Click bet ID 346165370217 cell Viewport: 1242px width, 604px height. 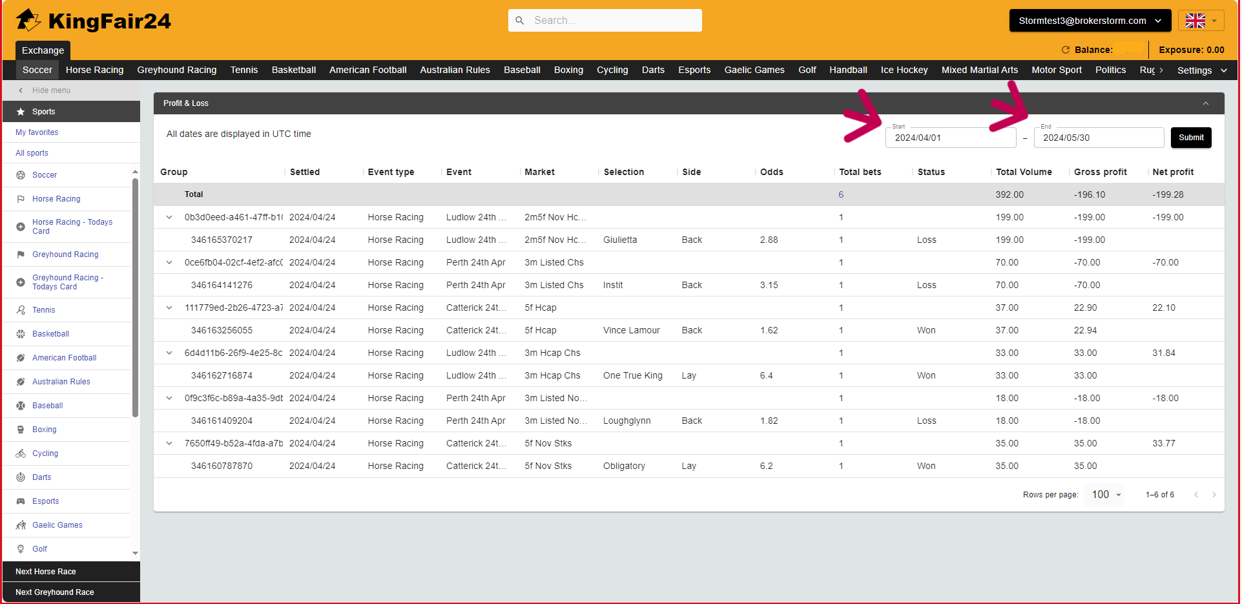pyautogui.click(x=222, y=240)
